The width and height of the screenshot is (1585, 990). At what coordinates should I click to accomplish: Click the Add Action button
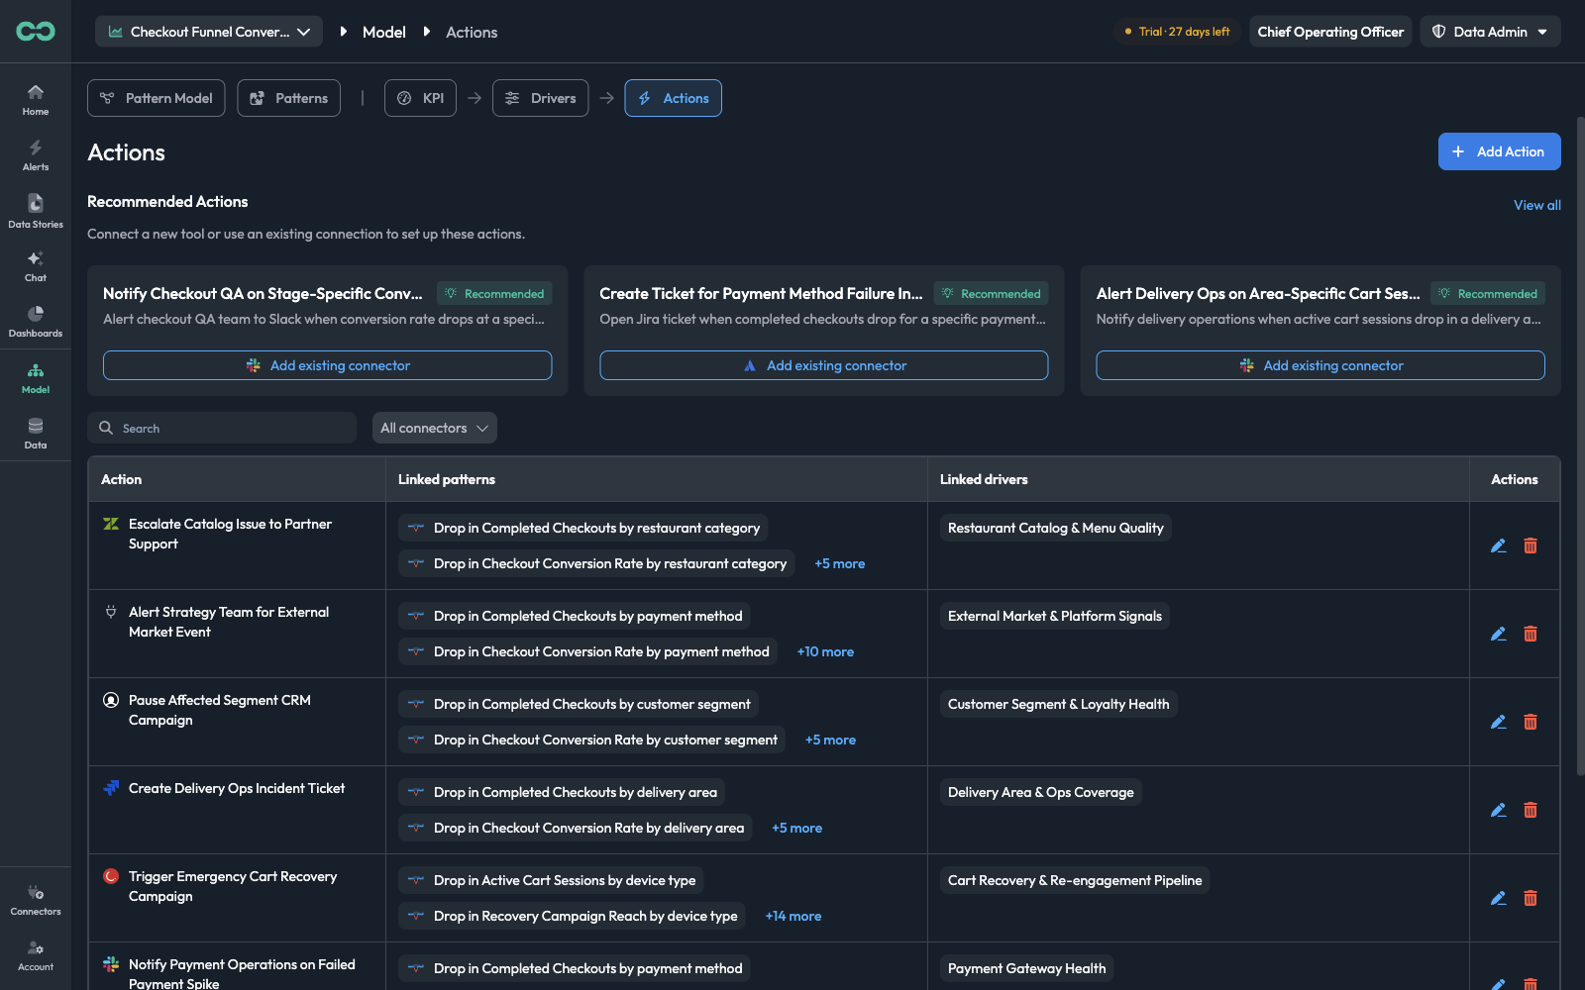coord(1499,151)
